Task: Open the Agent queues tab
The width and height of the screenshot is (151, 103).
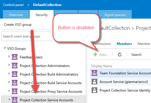Action: (115, 14)
